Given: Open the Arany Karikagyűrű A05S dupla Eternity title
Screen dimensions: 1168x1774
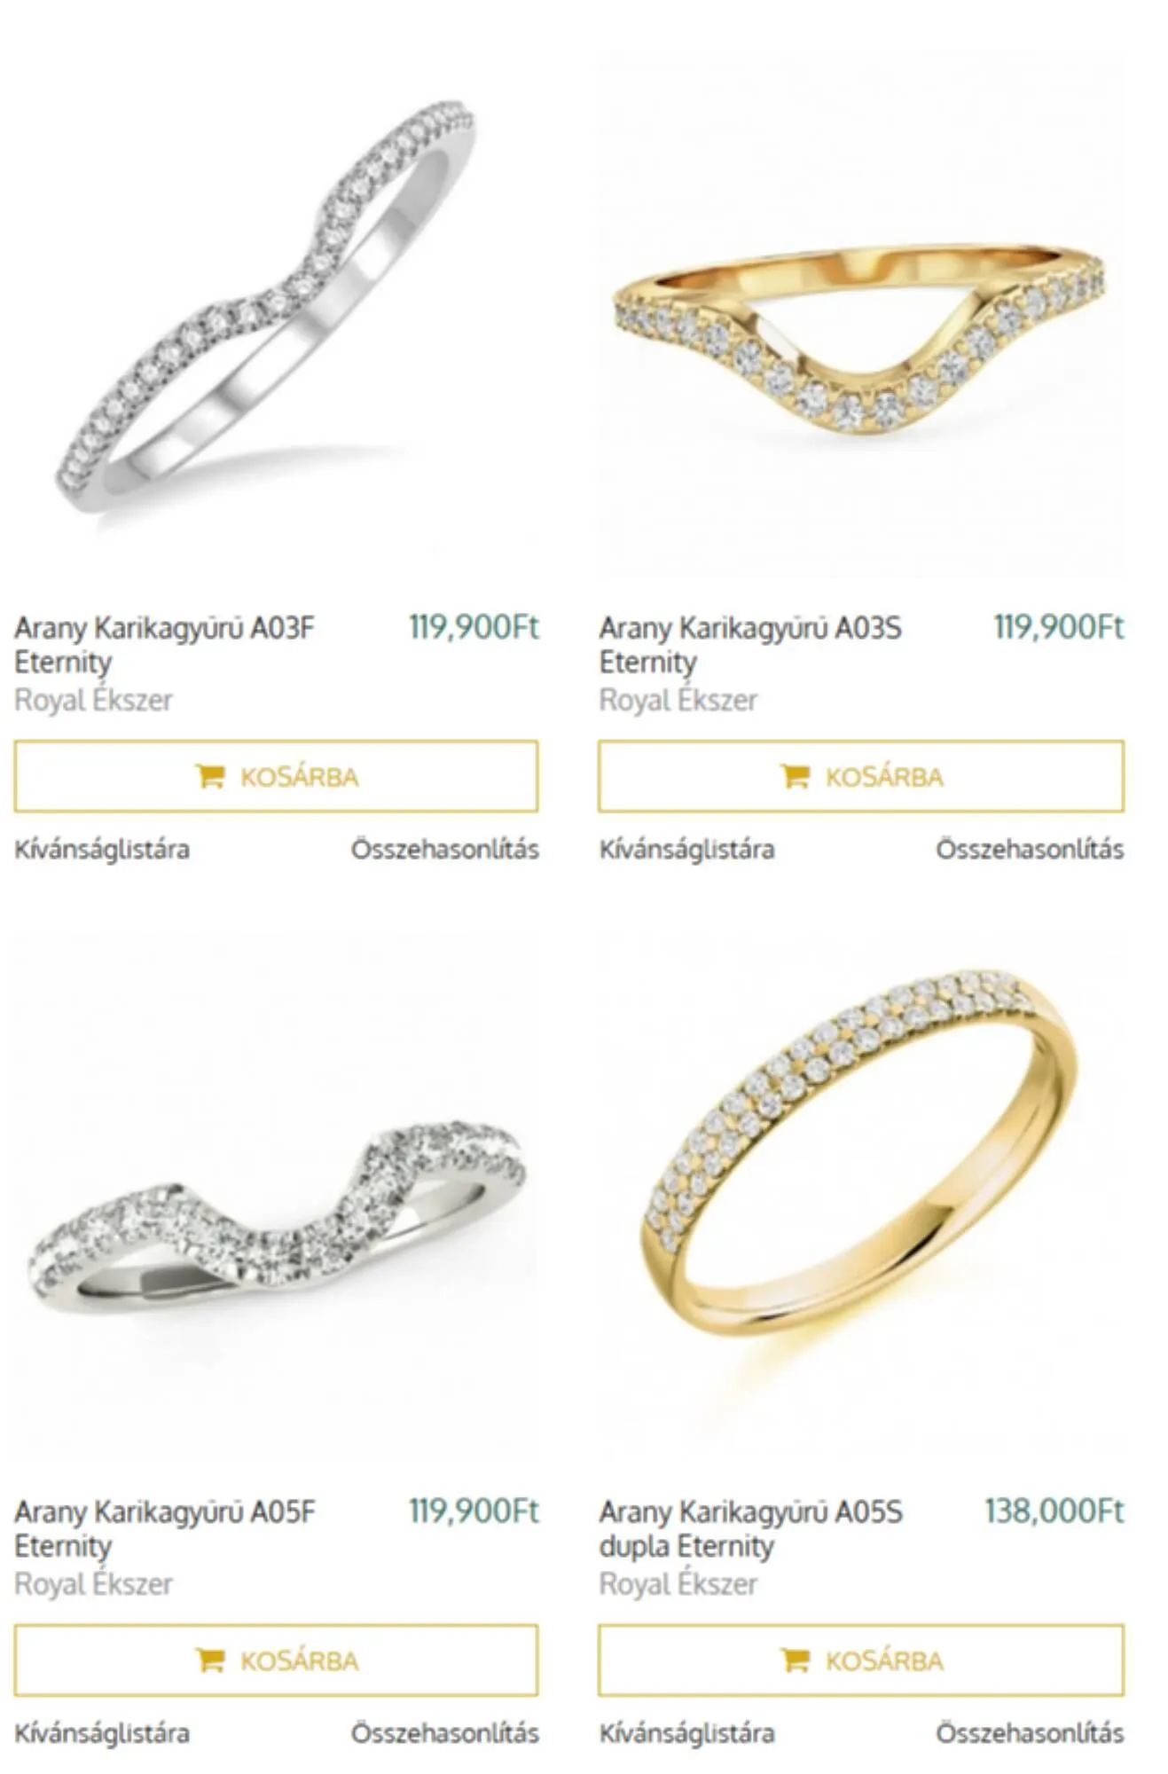Looking at the screenshot, I should pos(751,1528).
